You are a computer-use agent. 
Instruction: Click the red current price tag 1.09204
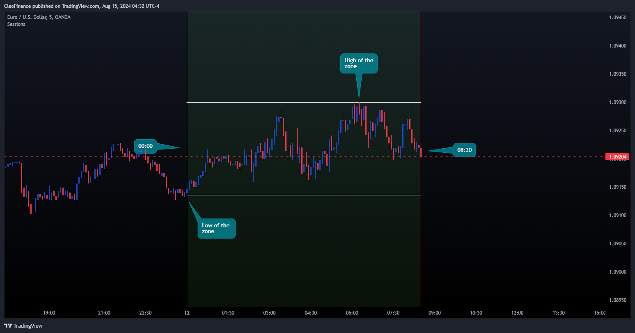[x=617, y=157]
